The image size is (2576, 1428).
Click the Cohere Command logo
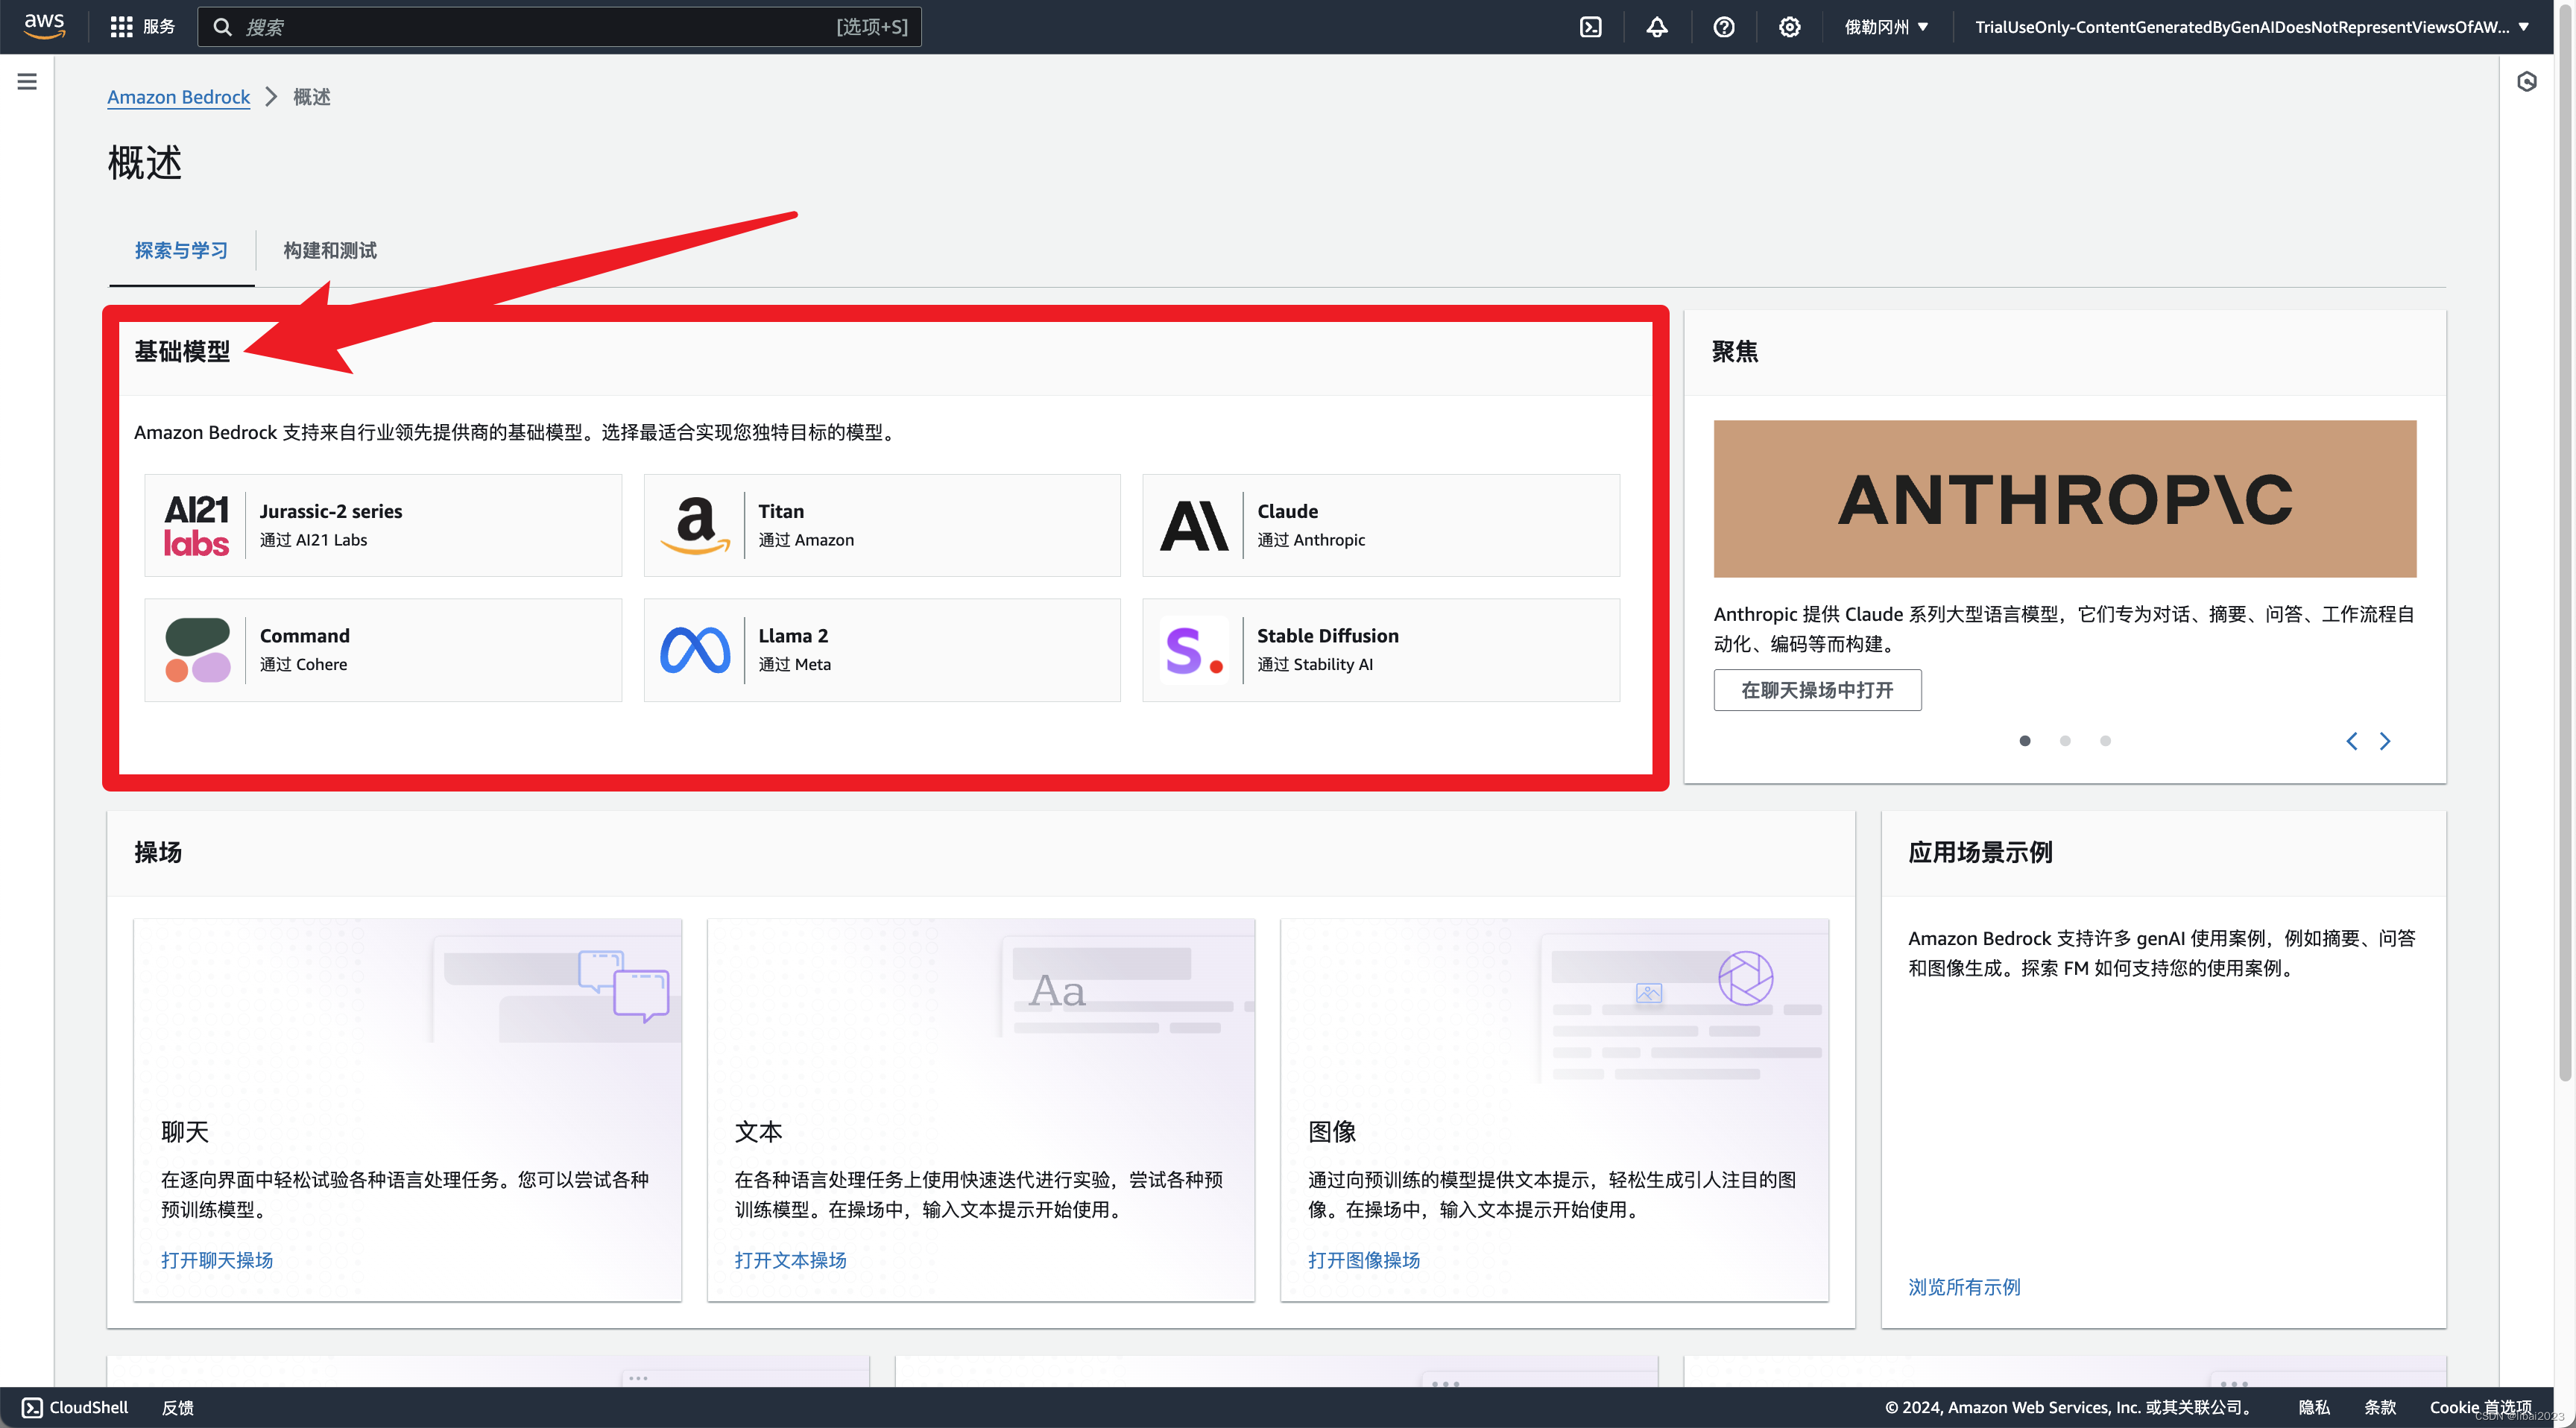pyautogui.click(x=197, y=650)
